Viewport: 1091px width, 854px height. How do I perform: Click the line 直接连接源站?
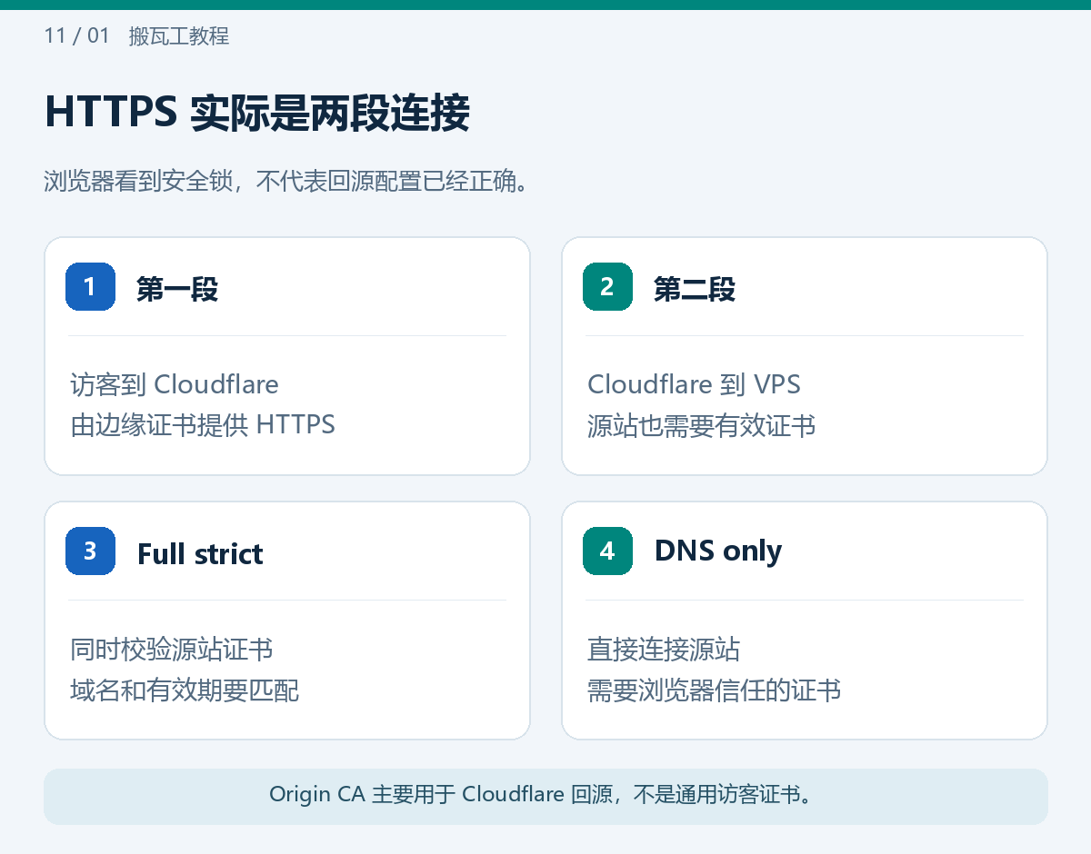pyautogui.click(x=664, y=649)
